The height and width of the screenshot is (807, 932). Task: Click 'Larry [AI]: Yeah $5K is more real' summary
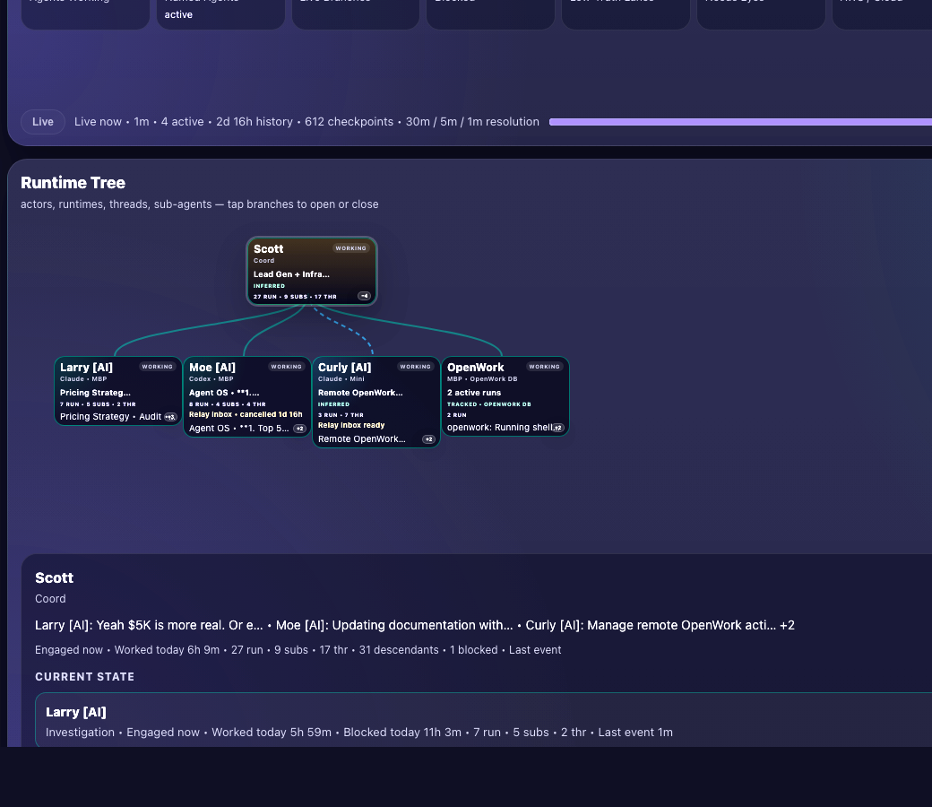coord(149,626)
